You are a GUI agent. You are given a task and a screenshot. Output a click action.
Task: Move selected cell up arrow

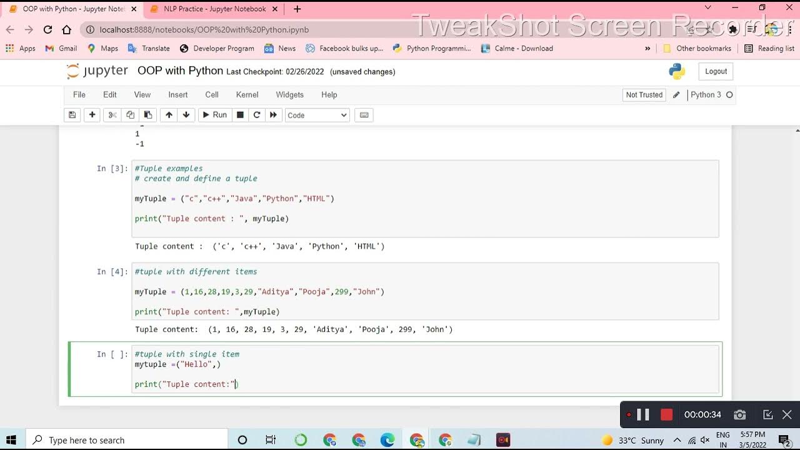coord(169,115)
